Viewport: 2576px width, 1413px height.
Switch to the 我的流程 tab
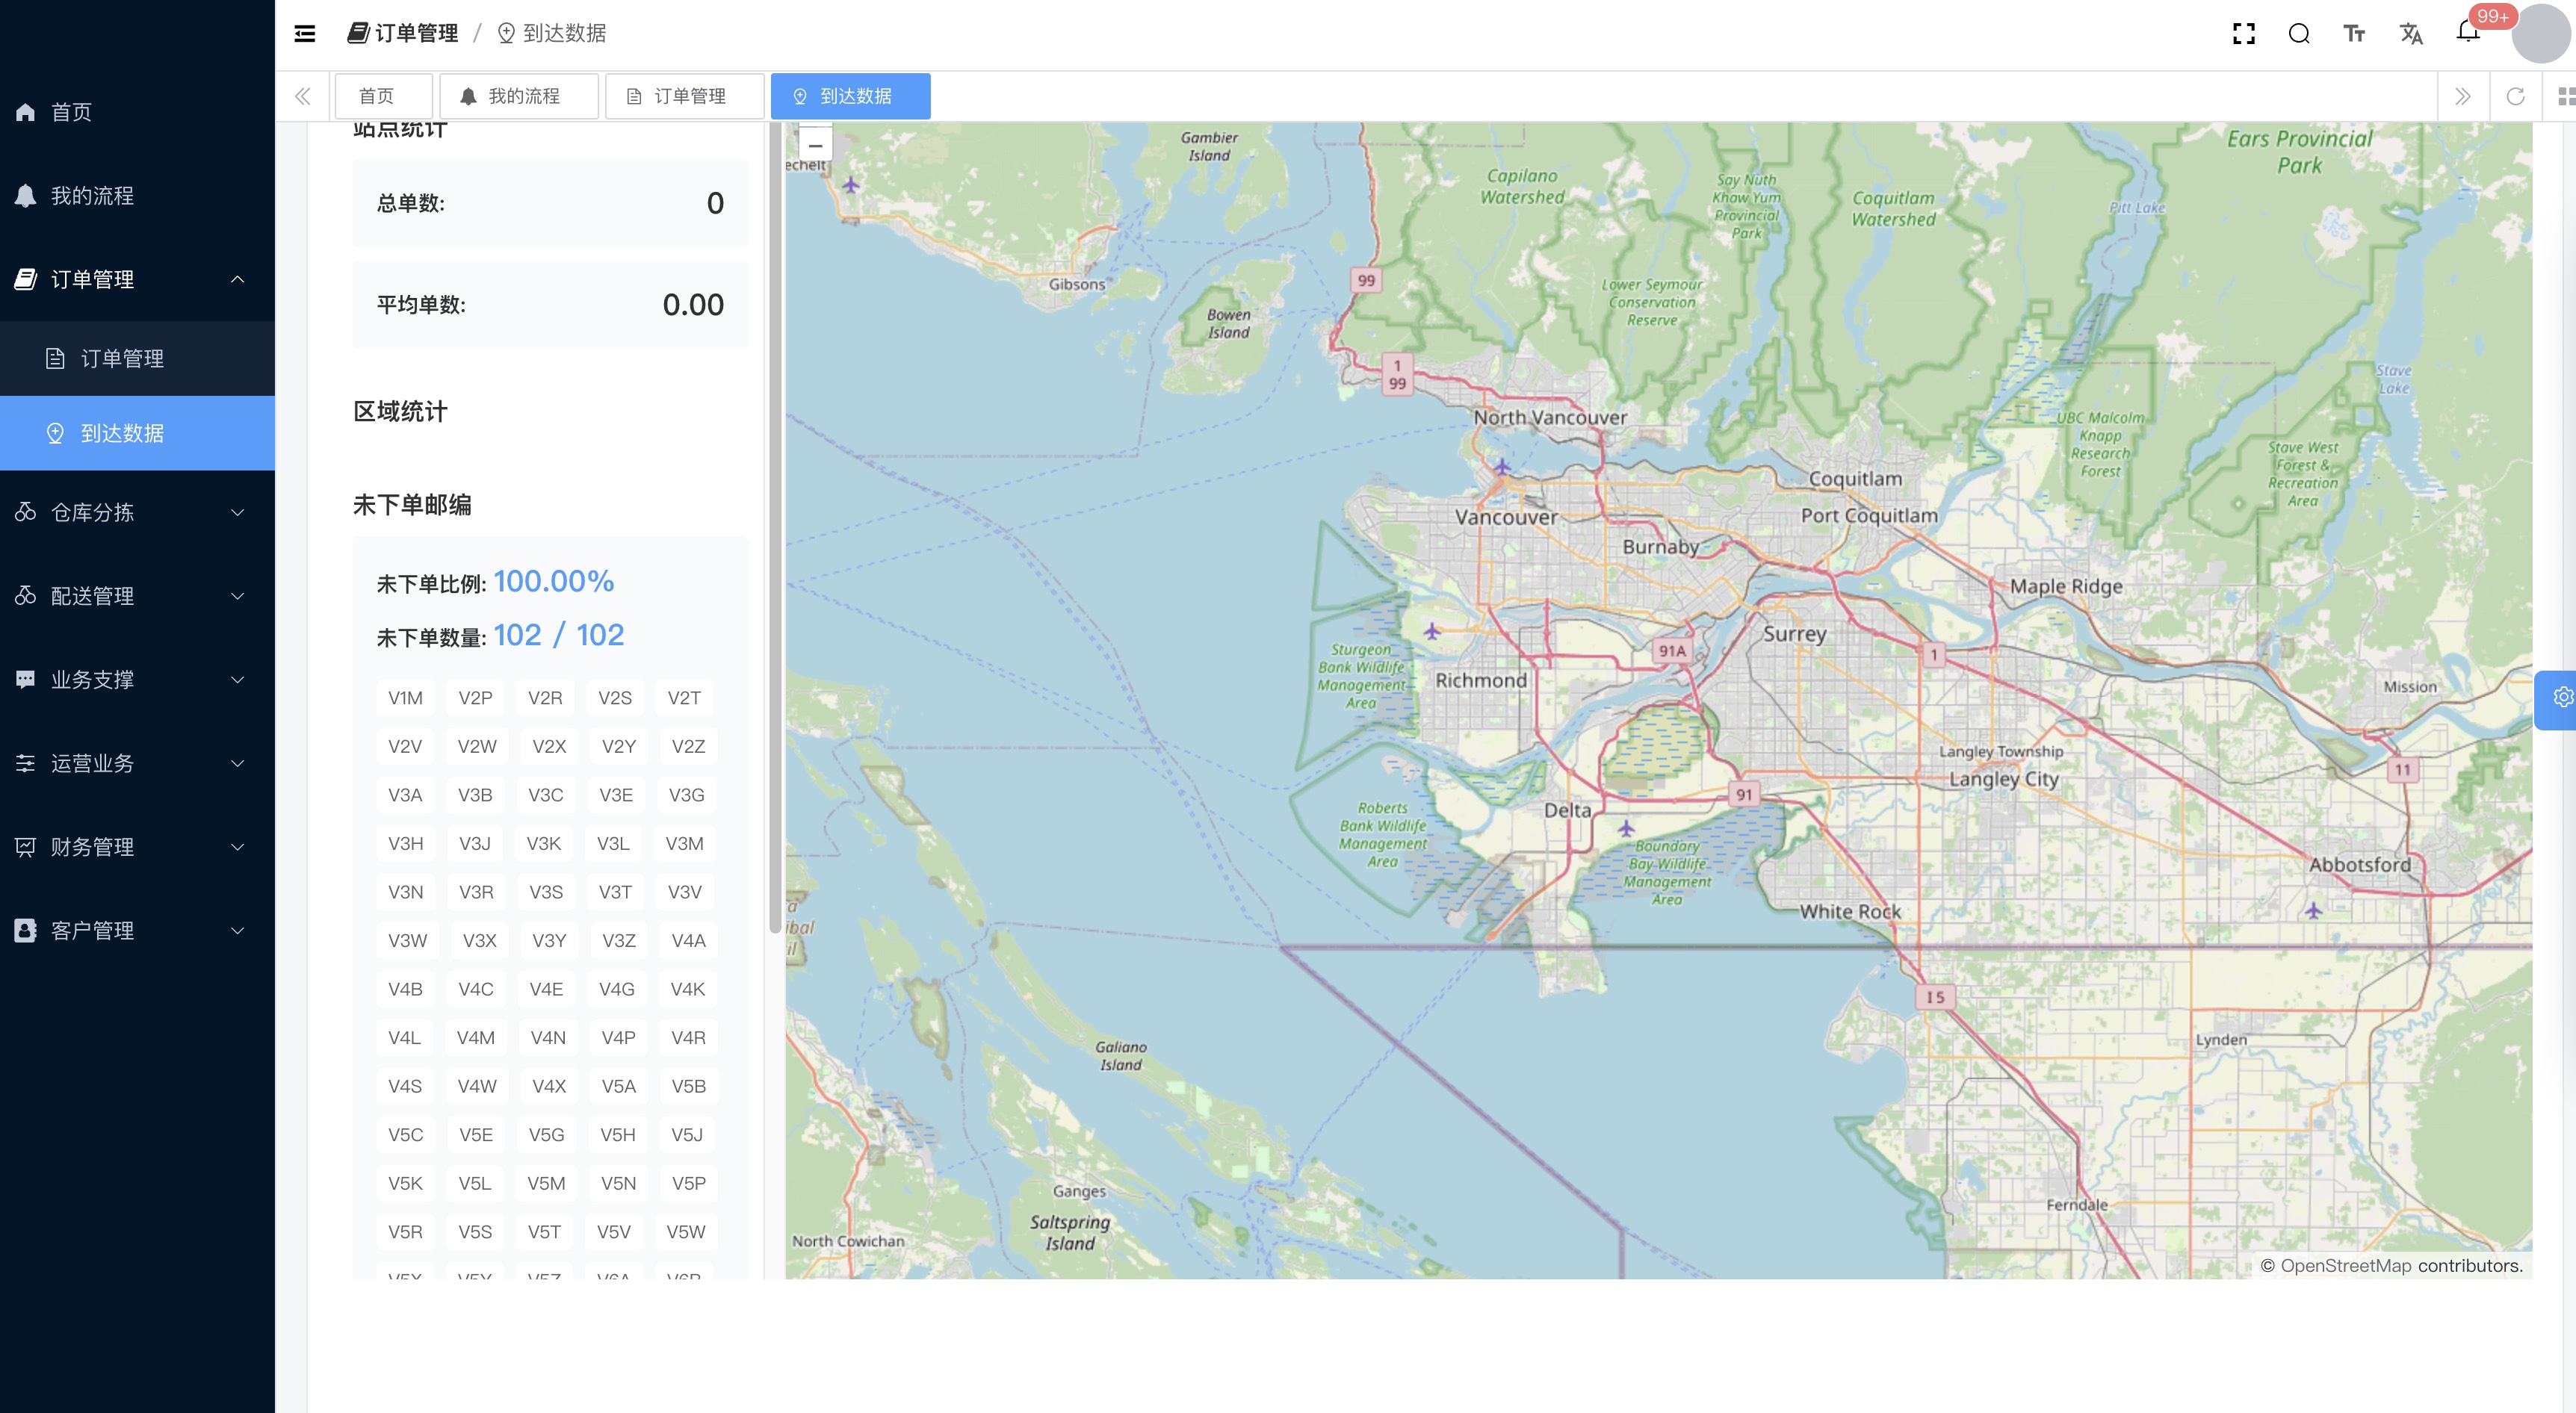pyautogui.click(x=519, y=96)
